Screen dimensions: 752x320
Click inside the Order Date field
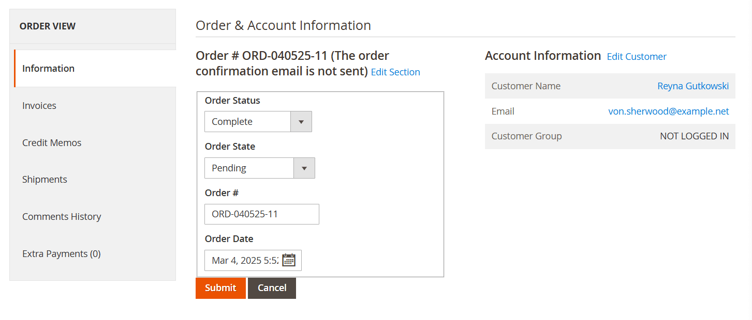click(244, 261)
